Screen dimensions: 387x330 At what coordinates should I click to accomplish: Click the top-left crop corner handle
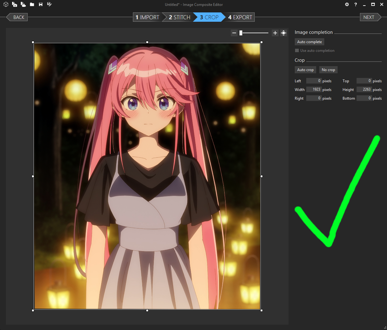click(x=33, y=42)
